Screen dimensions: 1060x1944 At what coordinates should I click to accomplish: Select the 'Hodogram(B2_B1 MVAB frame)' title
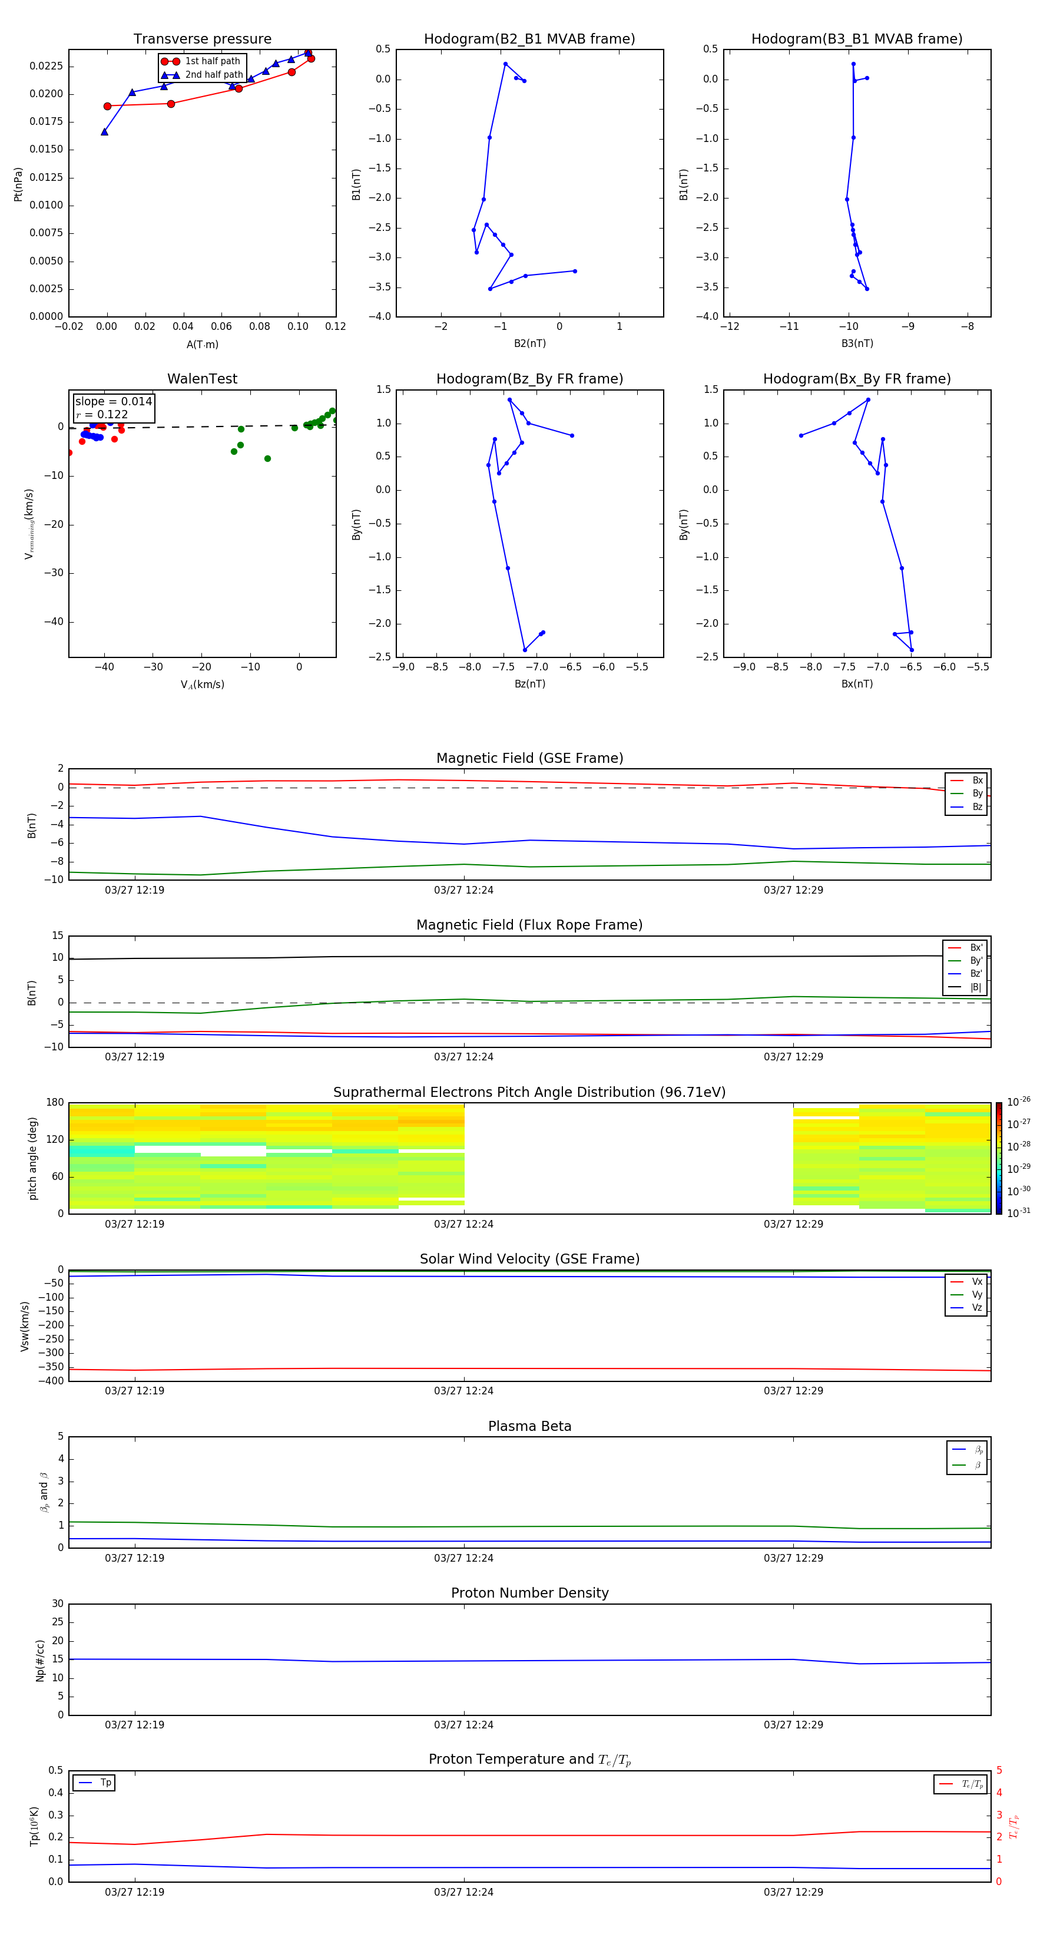(529, 38)
